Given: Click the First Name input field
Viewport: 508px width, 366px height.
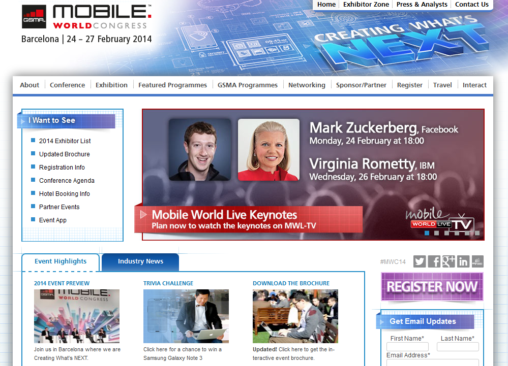Looking at the screenshot, I should click(x=407, y=347).
